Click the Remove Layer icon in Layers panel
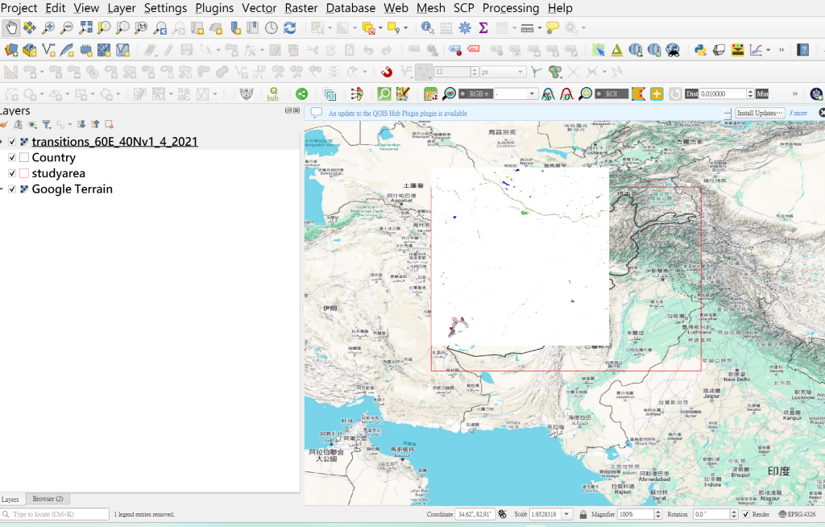This screenshot has width=825, height=527. pyautogui.click(x=109, y=124)
